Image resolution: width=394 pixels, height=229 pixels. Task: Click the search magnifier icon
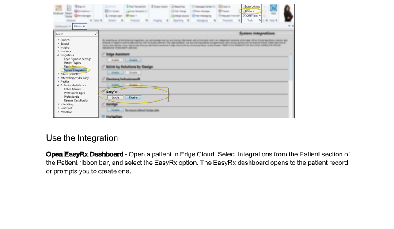point(96,34)
